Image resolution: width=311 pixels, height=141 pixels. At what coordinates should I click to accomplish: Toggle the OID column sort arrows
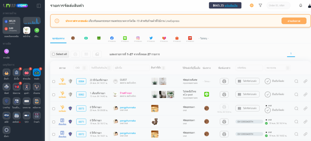85,68
